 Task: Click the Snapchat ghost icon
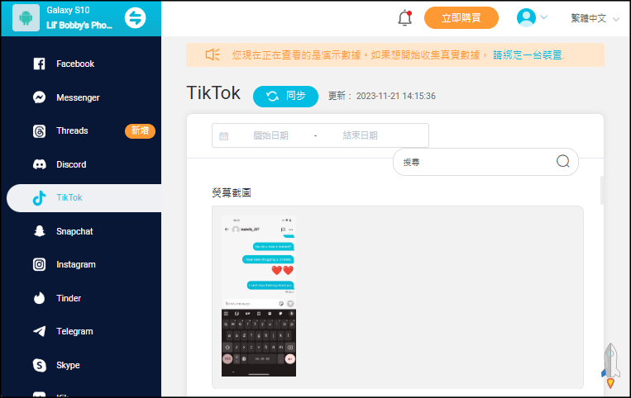pos(39,231)
